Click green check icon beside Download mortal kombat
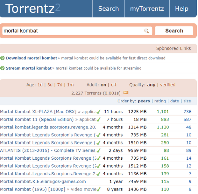The width and height of the screenshot is (198, 194). [2, 58]
